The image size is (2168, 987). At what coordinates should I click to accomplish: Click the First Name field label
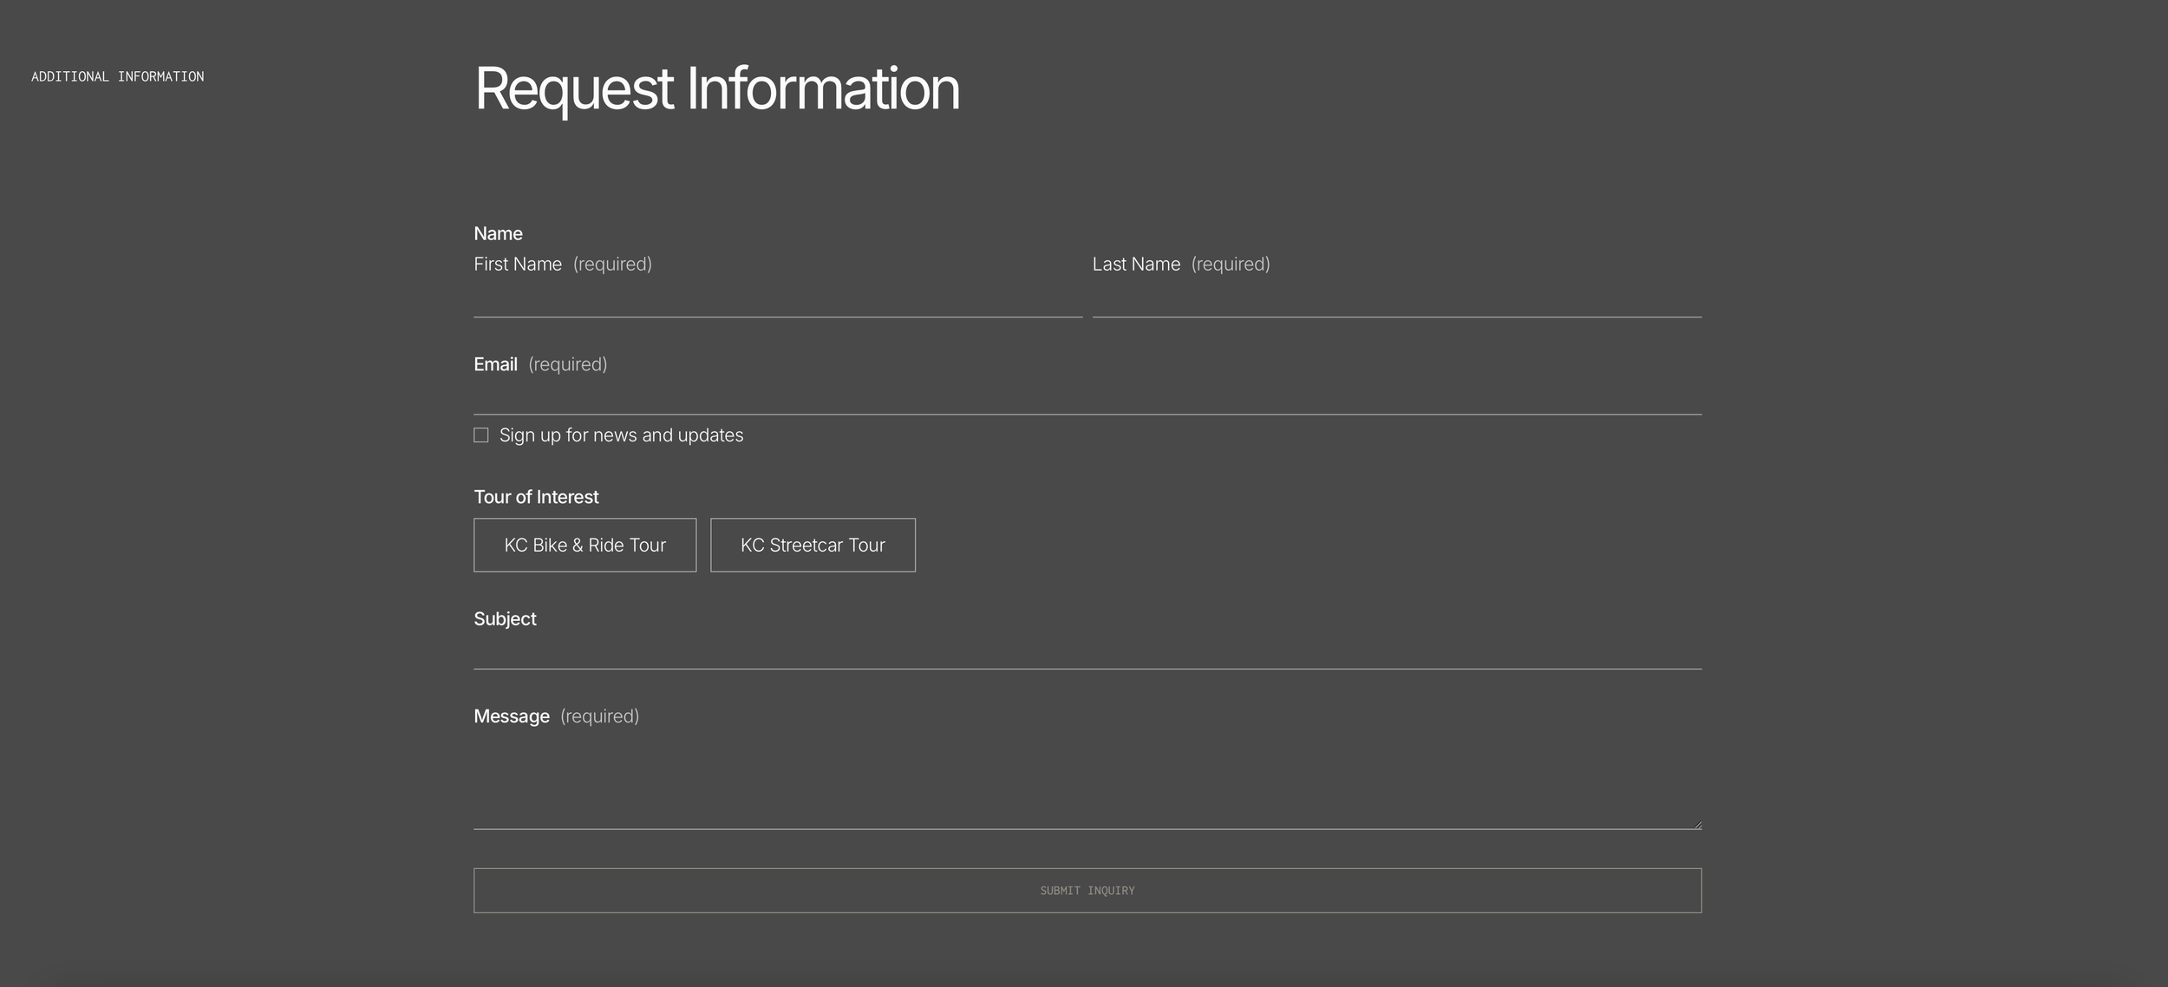coord(518,265)
